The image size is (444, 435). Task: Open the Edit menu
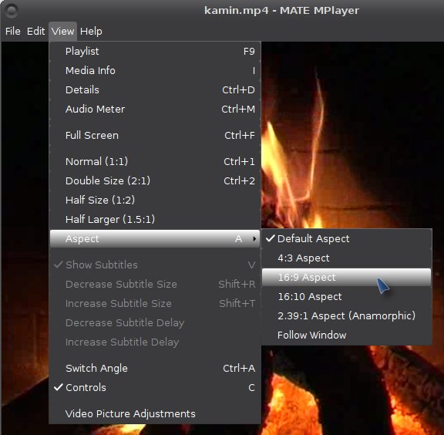pyautogui.click(x=35, y=31)
